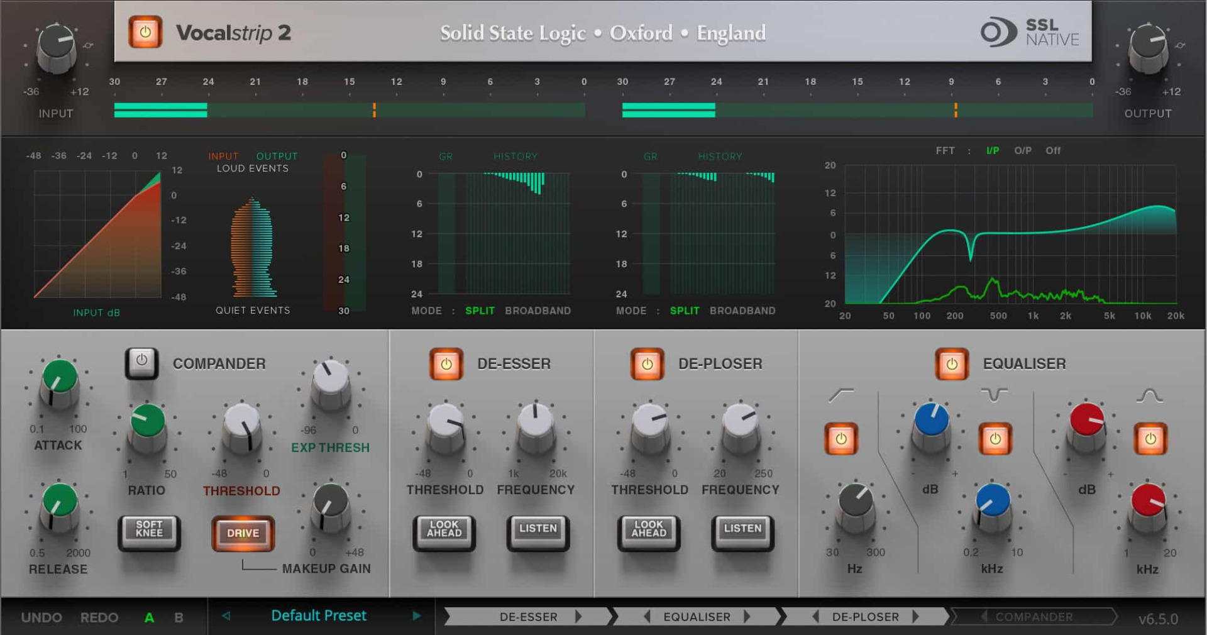The height and width of the screenshot is (635, 1207).
Task: Toggle the bell band power button
Action: coord(1150,438)
